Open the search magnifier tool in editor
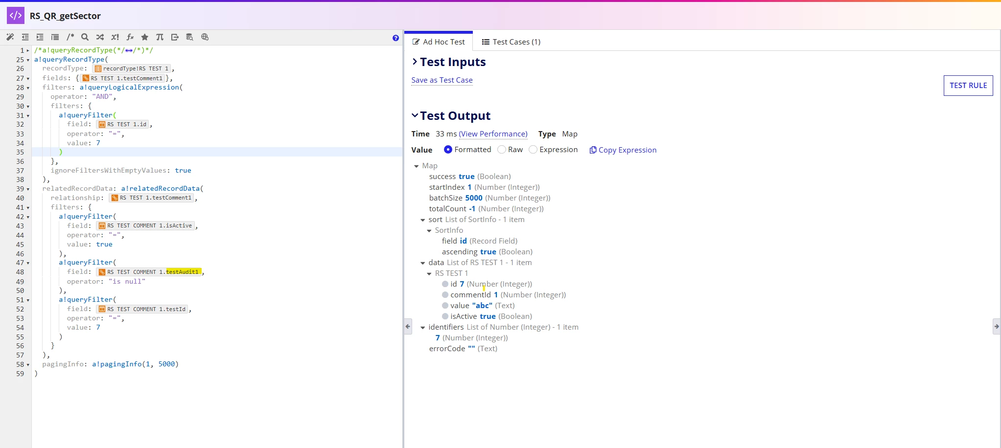1001x448 pixels. [85, 37]
